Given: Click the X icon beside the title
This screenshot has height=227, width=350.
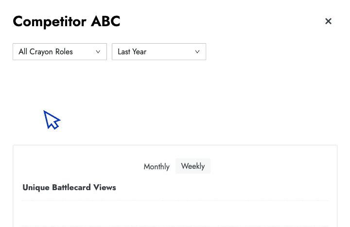Looking at the screenshot, I should click(328, 21).
